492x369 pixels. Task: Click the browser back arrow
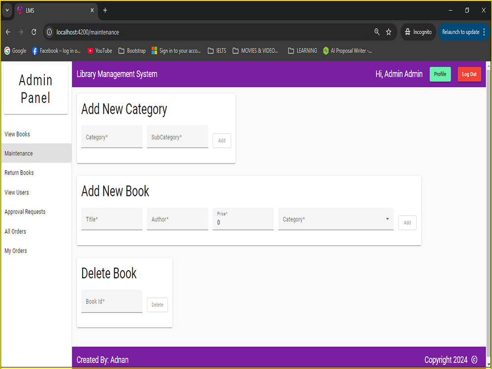pyautogui.click(x=8, y=32)
